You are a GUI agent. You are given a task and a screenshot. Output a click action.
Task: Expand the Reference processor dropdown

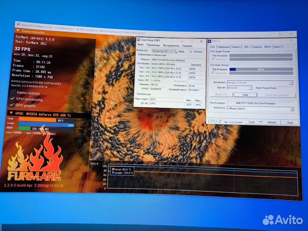tap(292, 109)
